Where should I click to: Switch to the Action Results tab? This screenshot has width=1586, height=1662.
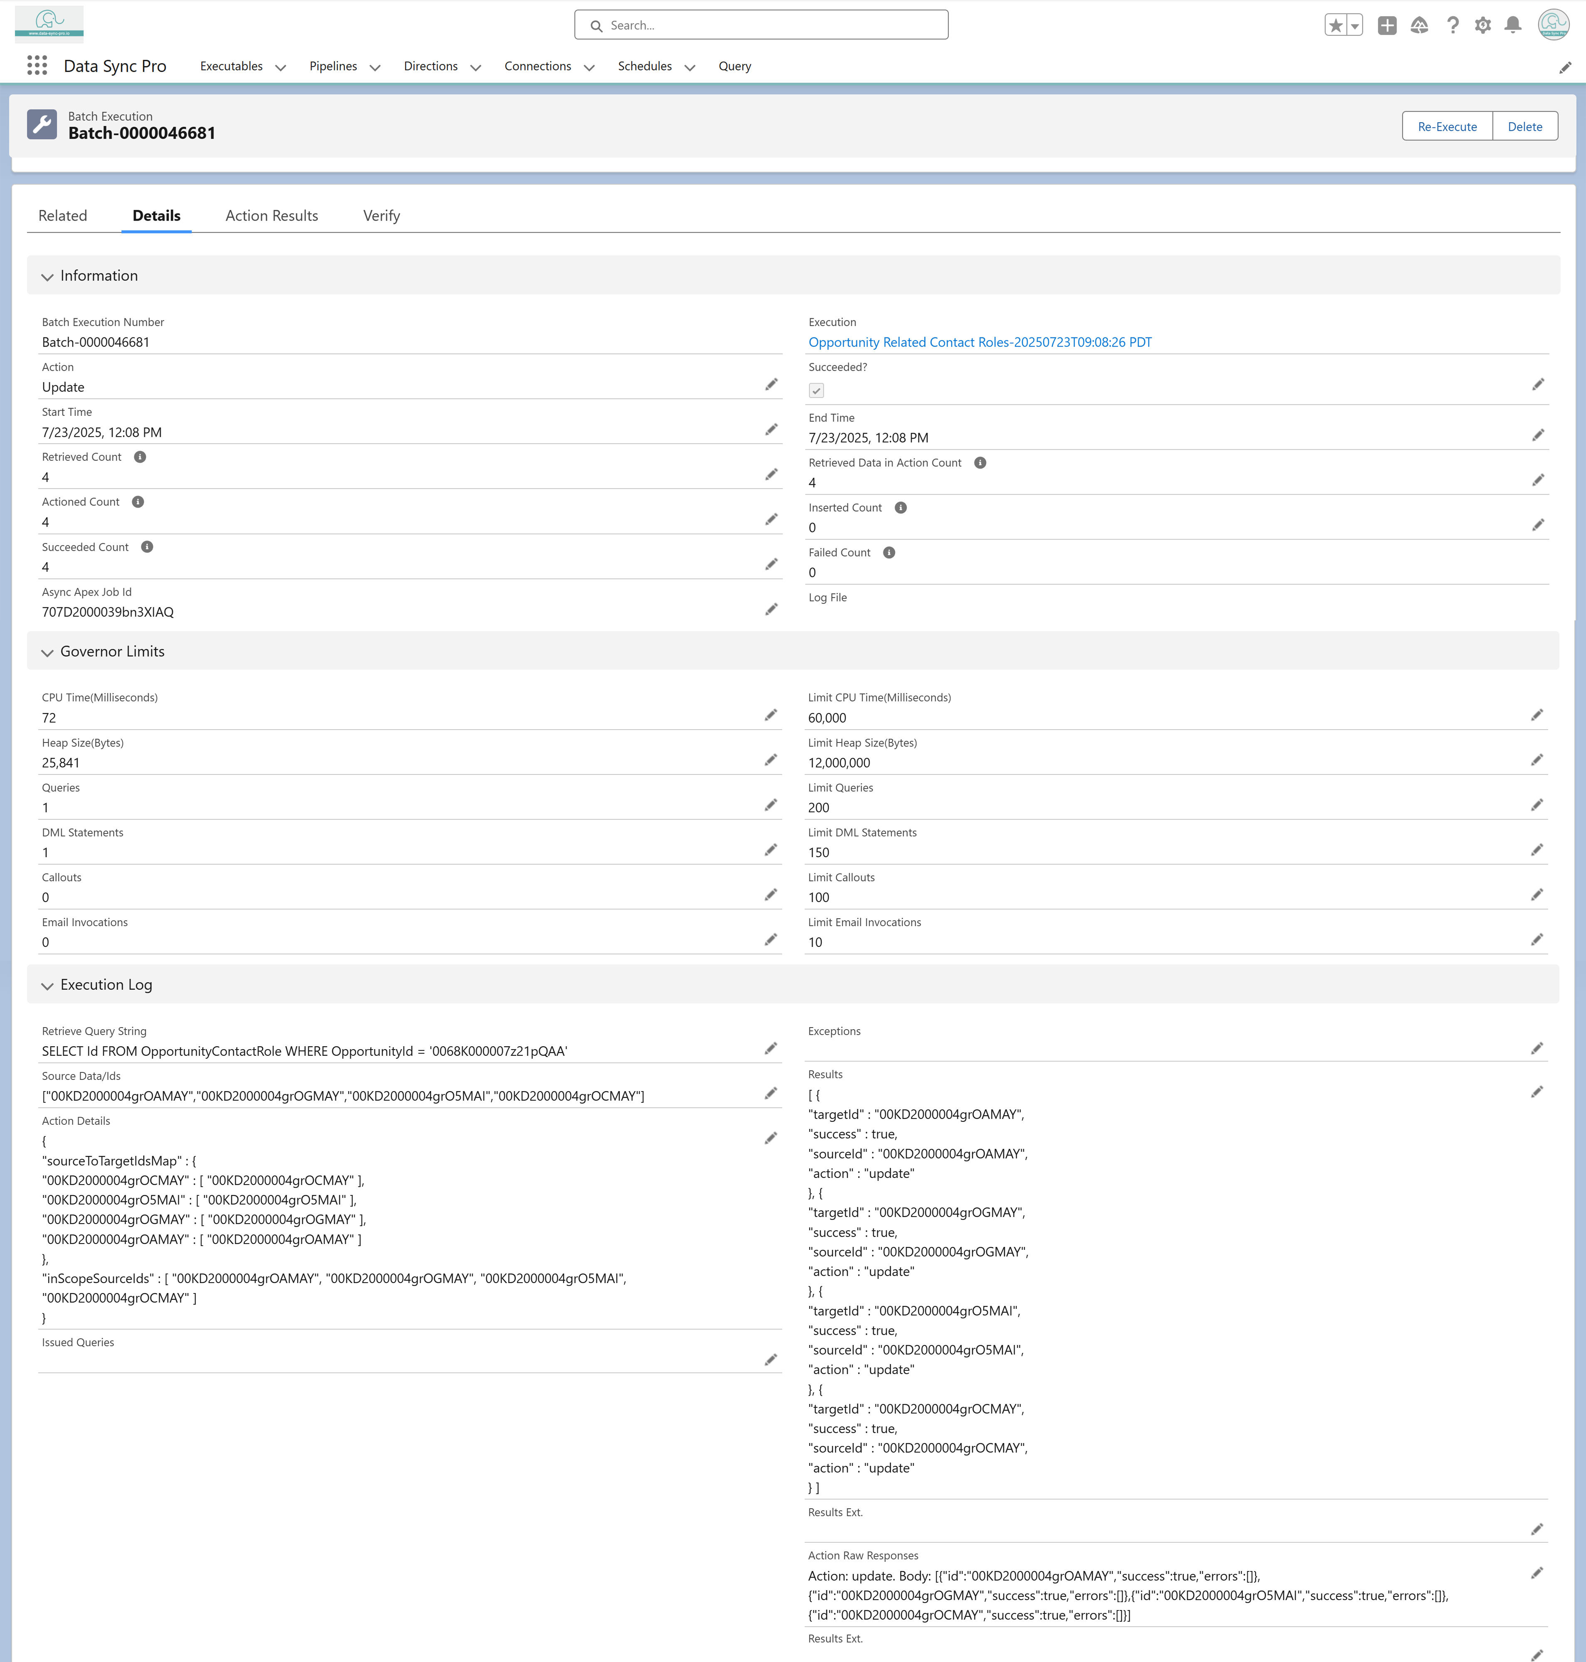pyautogui.click(x=271, y=216)
